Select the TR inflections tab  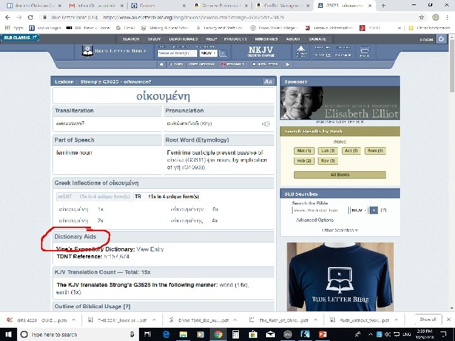[x=167, y=196]
